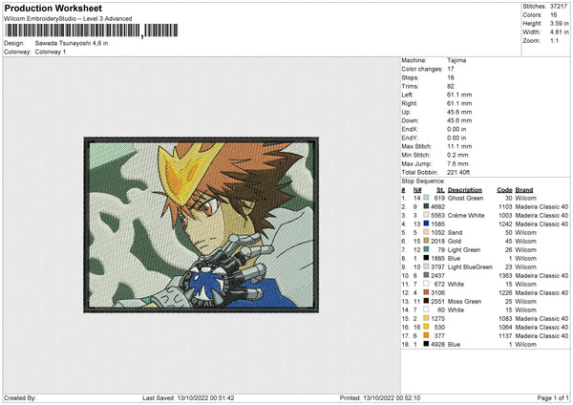Viewport: 573px width, 405px height.
Task: Select the Color changes value 17
Action: coord(451,69)
